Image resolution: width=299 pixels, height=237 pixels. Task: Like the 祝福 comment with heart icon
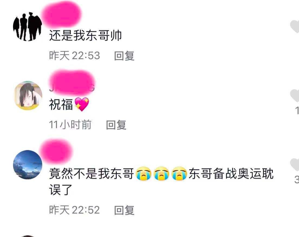point(295,96)
